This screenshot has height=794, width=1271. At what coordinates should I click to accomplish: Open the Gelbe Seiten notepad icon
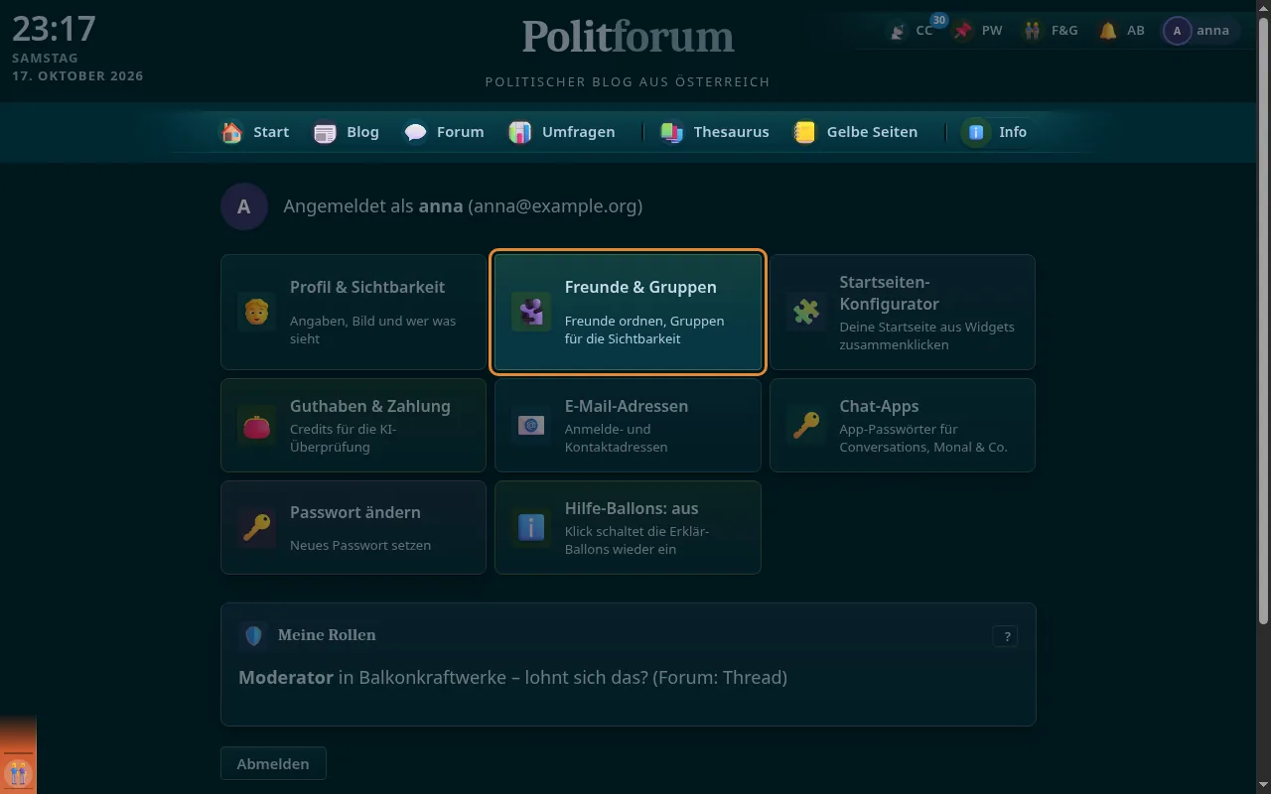click(804, 132)
